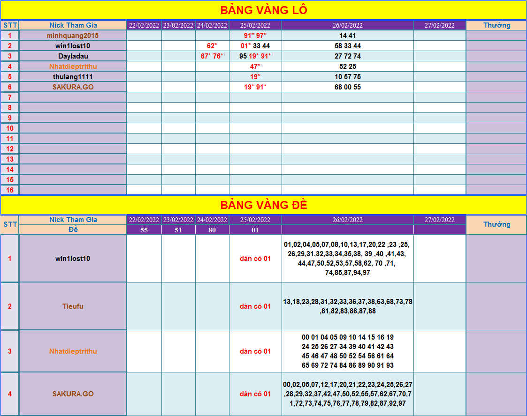
Task: Click 'SAKURA.GO' in the Lô table
Action: (x=73, y=87)
